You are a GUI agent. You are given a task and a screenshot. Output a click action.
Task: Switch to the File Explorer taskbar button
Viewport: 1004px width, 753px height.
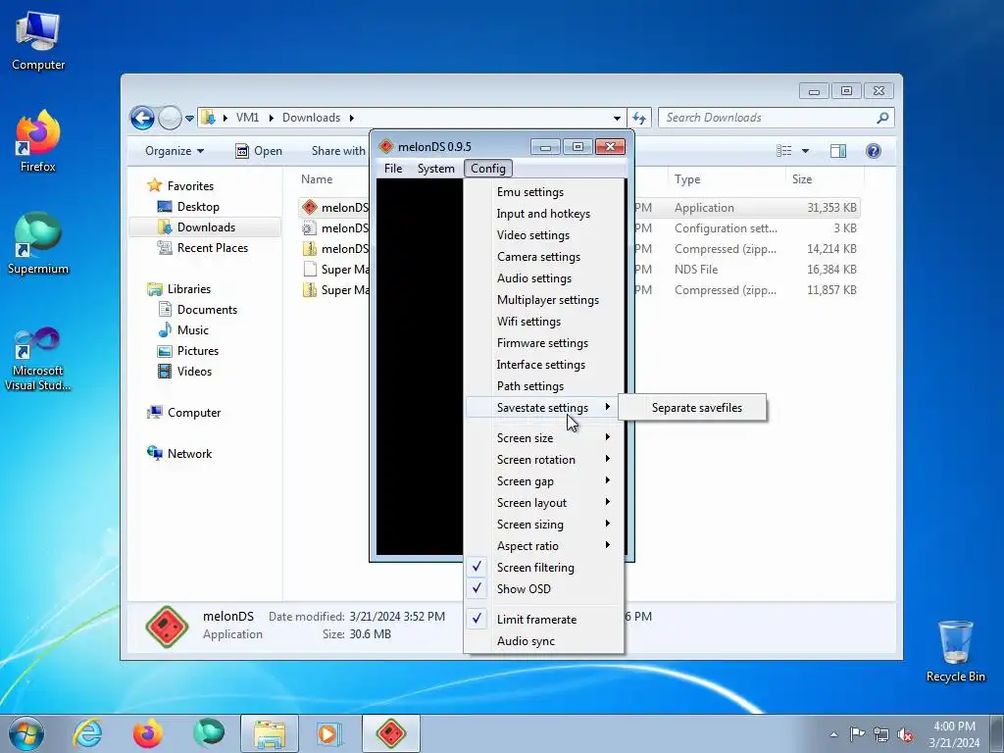tap(270, 733)
